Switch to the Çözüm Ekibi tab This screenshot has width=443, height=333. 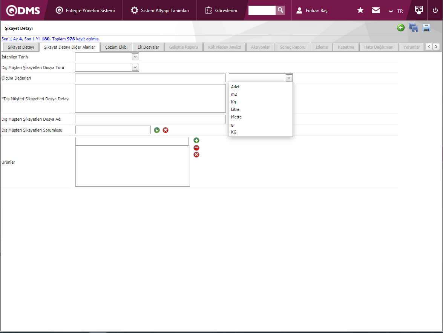[x=116, y=47]
